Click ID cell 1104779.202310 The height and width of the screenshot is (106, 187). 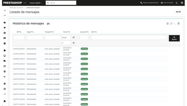pyautogui.click(x=19, y=74)
